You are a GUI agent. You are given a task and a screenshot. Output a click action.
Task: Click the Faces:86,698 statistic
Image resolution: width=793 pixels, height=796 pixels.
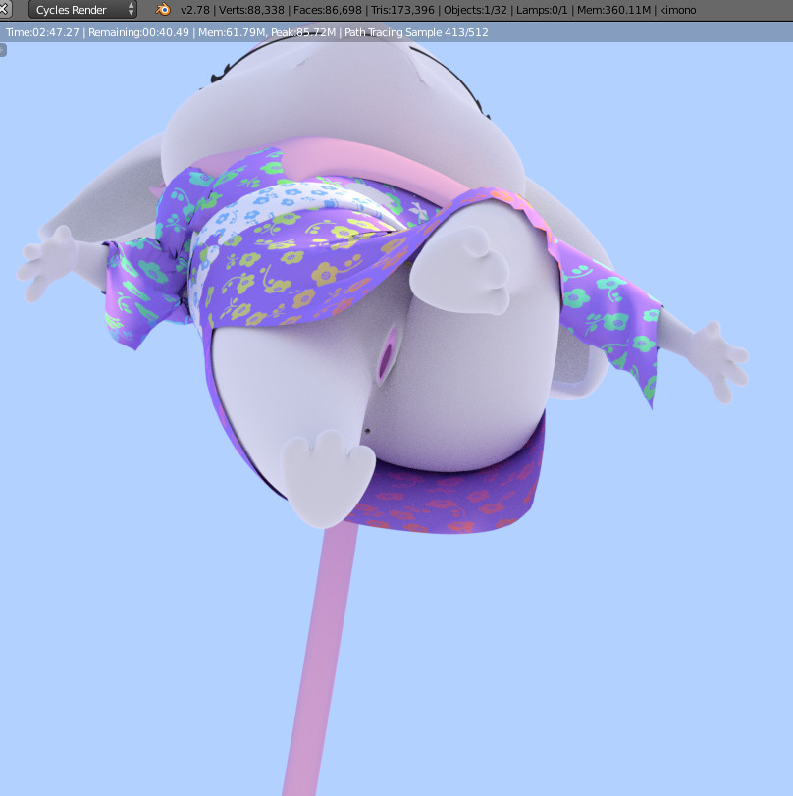pyautogui.click(x=328, y=10)
